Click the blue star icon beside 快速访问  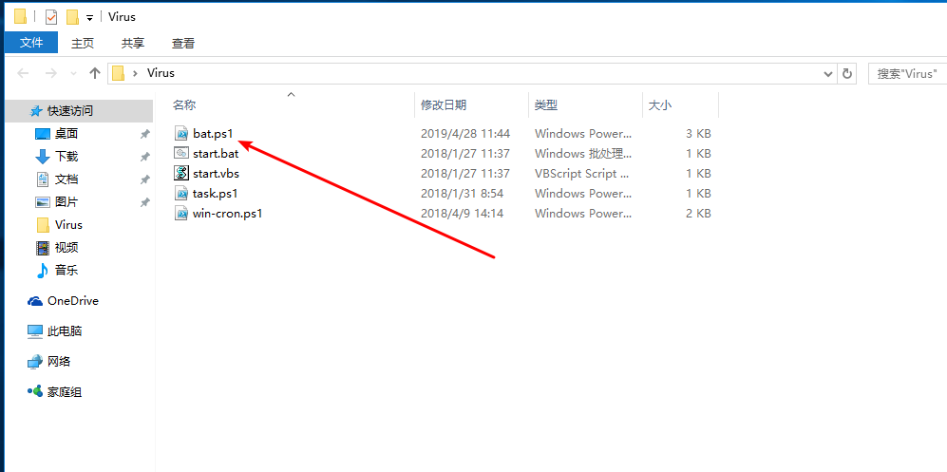(x=36, y=111)
